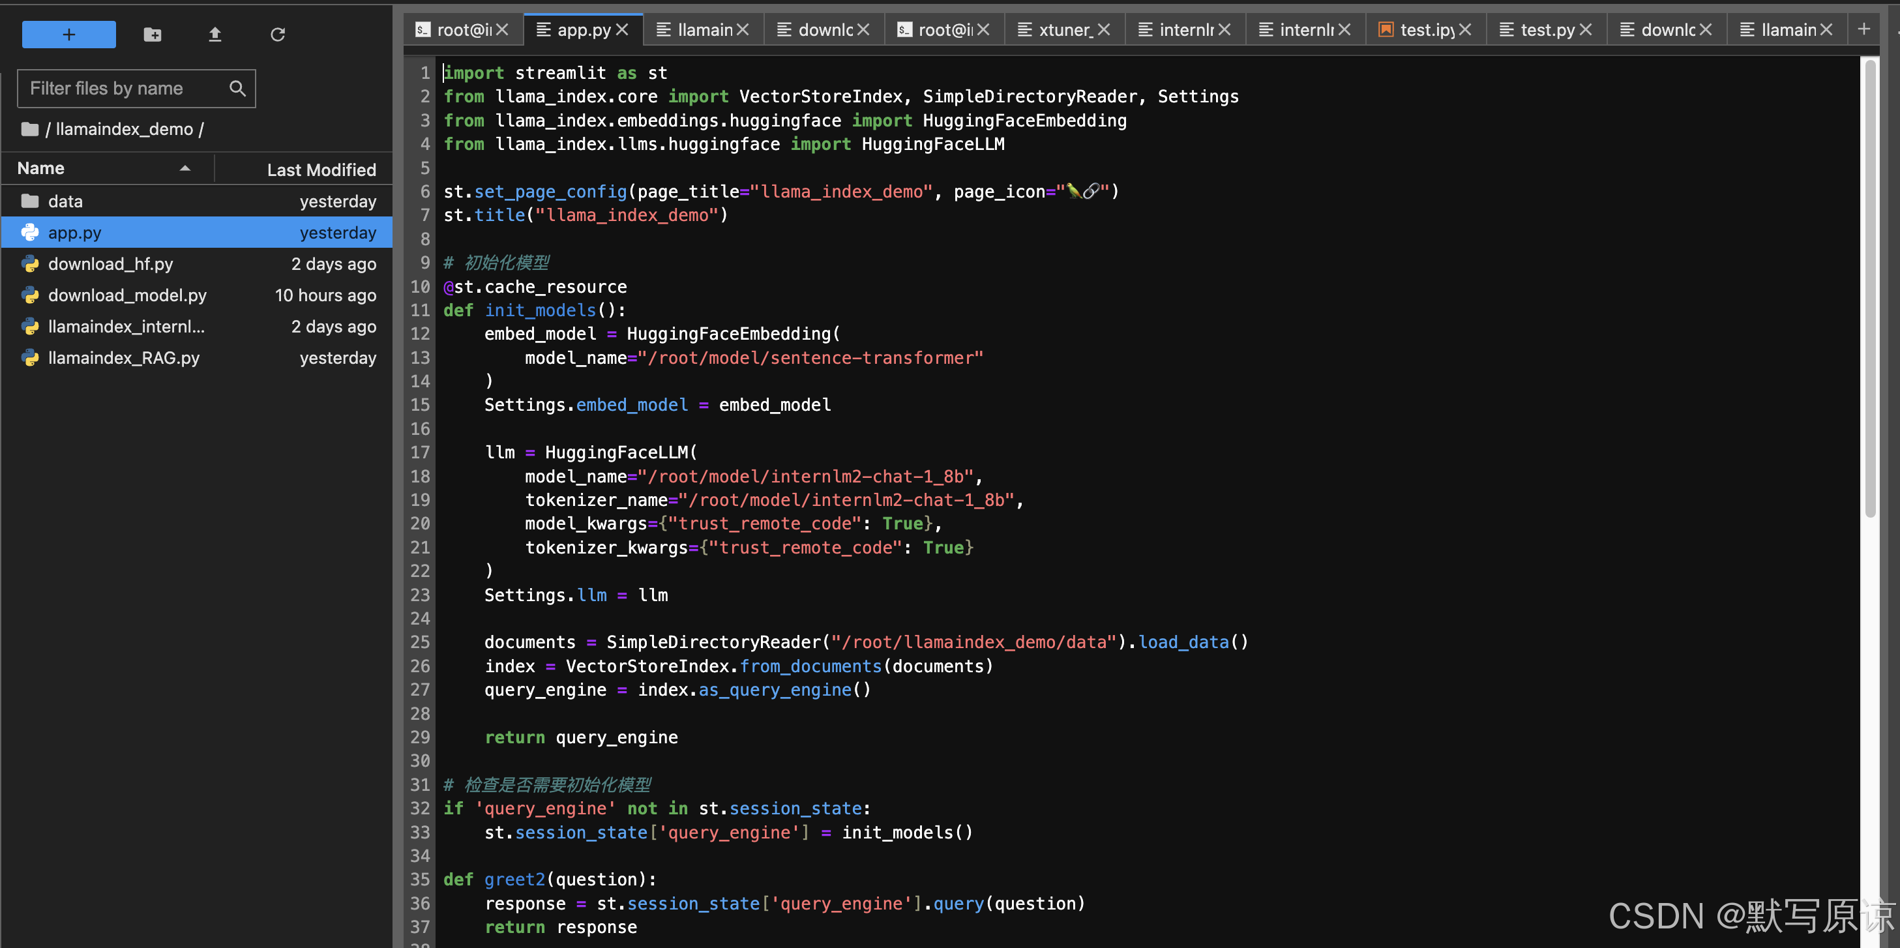This screenshot has width=1900, height=948.
Task: Click the Python icon beside download_model.py
Action: pos(29,295)
